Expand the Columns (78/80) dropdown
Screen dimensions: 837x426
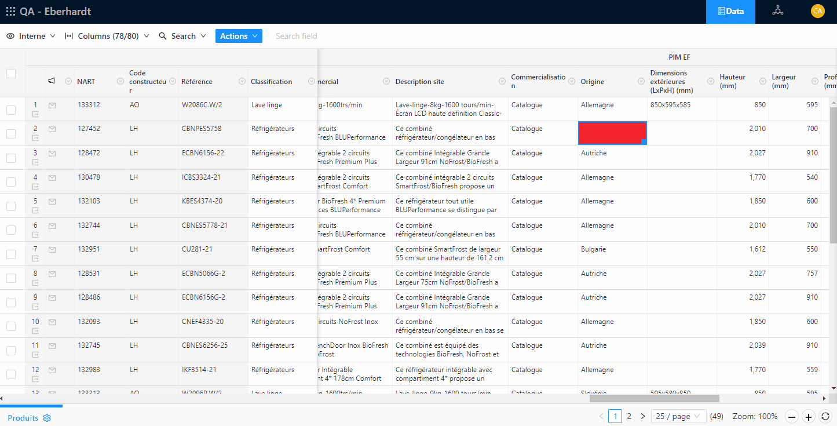107,36
